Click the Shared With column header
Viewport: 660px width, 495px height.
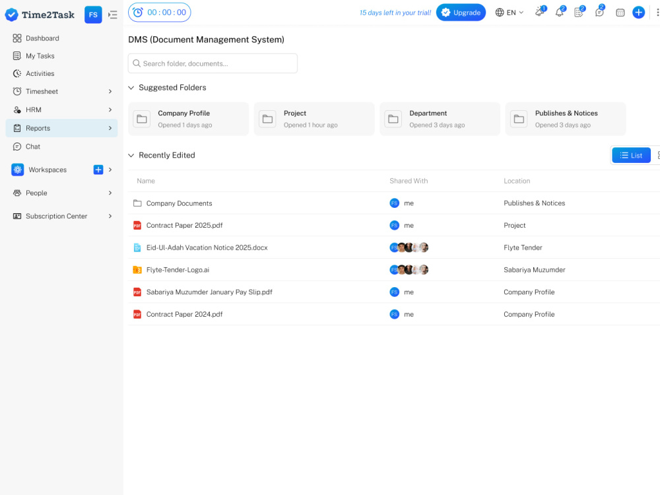click(x=409, y=181)
